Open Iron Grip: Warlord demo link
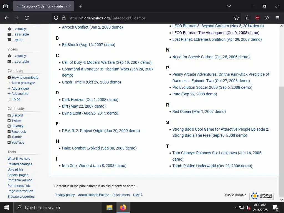Image resolution: width=284 pixels, height=213 pixels. coord(94,166)
